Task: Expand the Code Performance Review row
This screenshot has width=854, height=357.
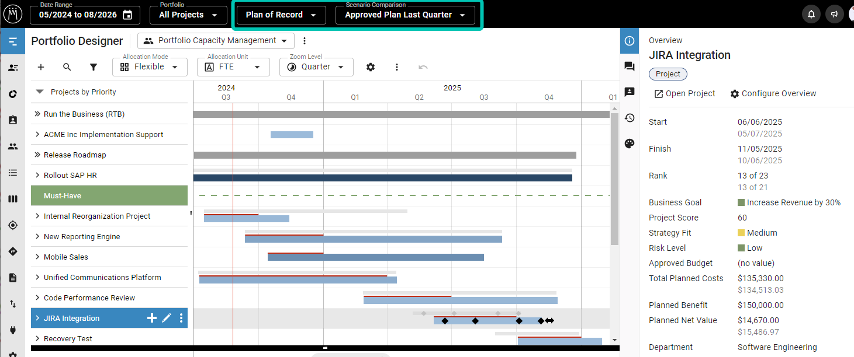Action: point(38,297)
